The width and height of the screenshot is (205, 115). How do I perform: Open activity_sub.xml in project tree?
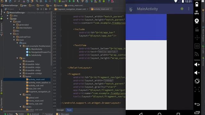pos(35,86)
